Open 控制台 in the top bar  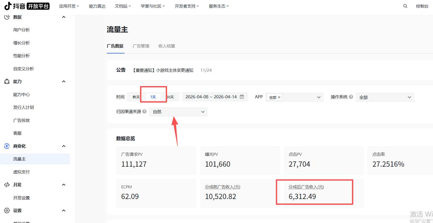(x=422, y=6)
